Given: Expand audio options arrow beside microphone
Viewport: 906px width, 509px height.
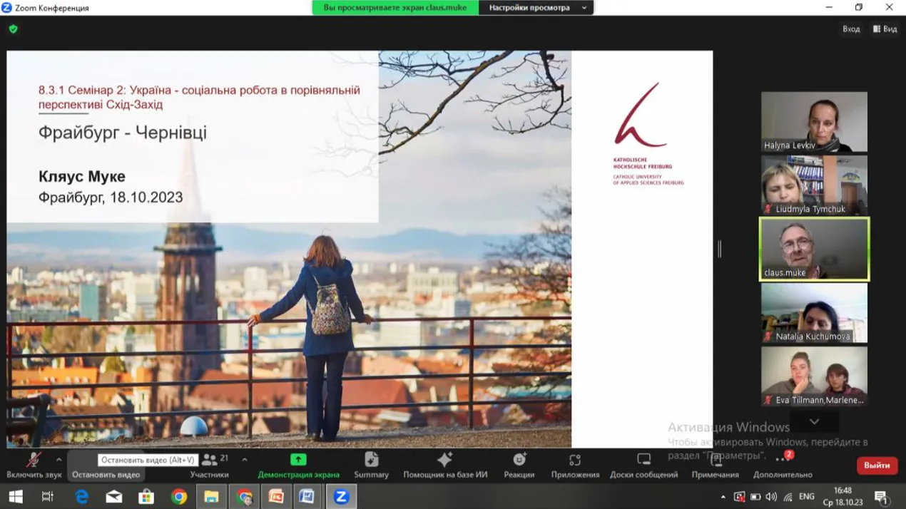Looking at the screenshot, I should [58, 460].
